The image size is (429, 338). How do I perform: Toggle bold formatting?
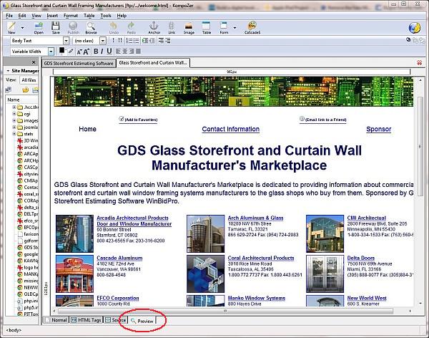[96, 52]
